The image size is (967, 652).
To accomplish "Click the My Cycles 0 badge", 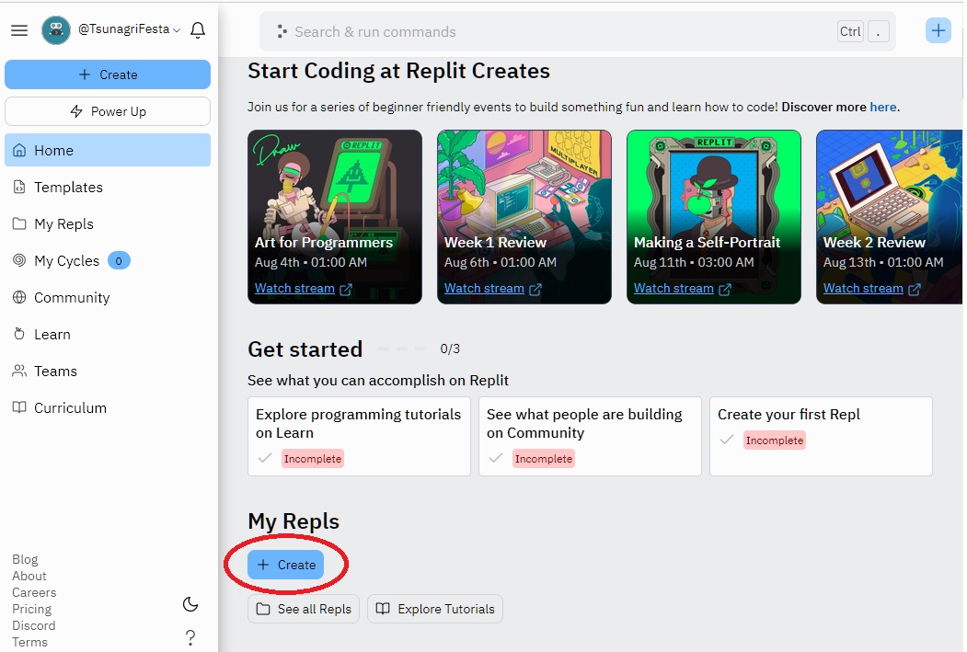I will 119,260.
